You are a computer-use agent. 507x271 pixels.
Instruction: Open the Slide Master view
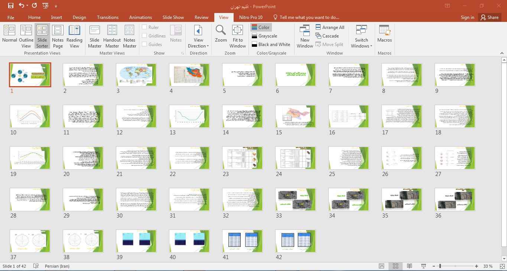point(95,36)
